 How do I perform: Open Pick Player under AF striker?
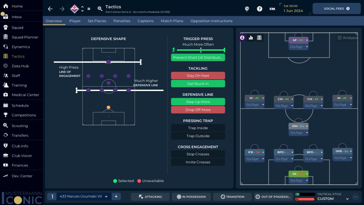(x=298, y=47)
